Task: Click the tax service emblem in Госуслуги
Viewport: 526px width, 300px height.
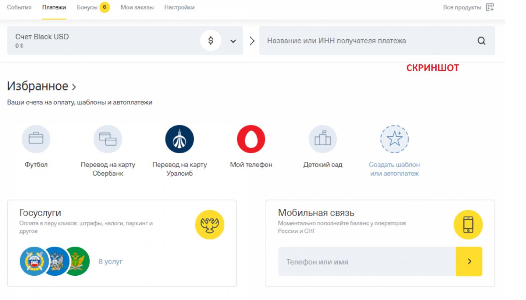Action: point(57,261)
